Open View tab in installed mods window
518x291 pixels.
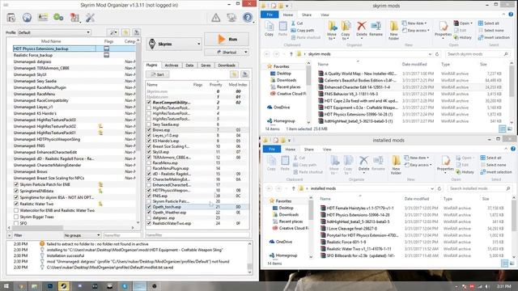pyautogui.click(x=327, y=150)
